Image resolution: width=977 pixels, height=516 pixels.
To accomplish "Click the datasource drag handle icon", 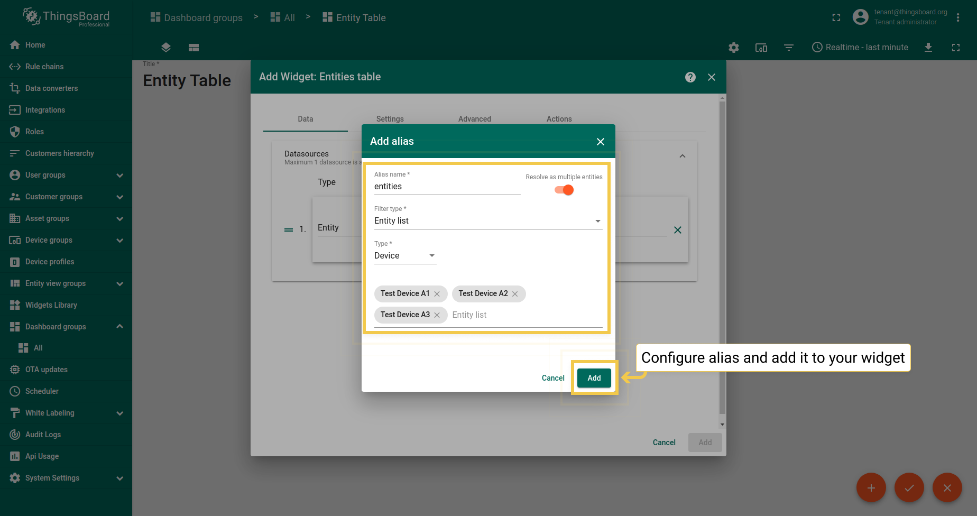I will point(289,230).
